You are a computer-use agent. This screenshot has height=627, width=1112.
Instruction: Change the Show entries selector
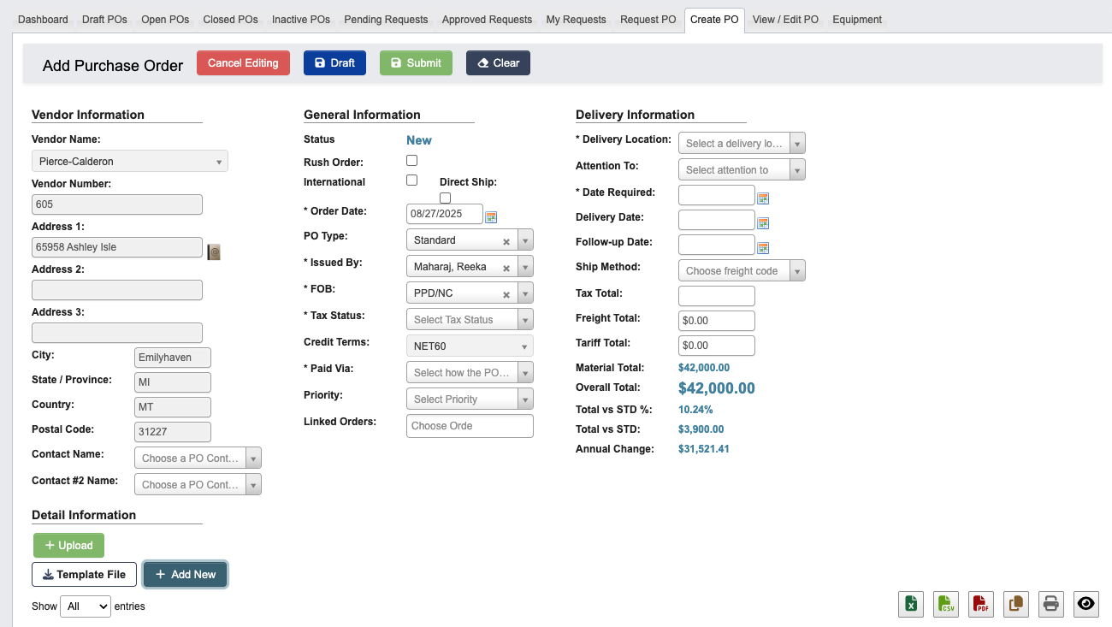86,606
